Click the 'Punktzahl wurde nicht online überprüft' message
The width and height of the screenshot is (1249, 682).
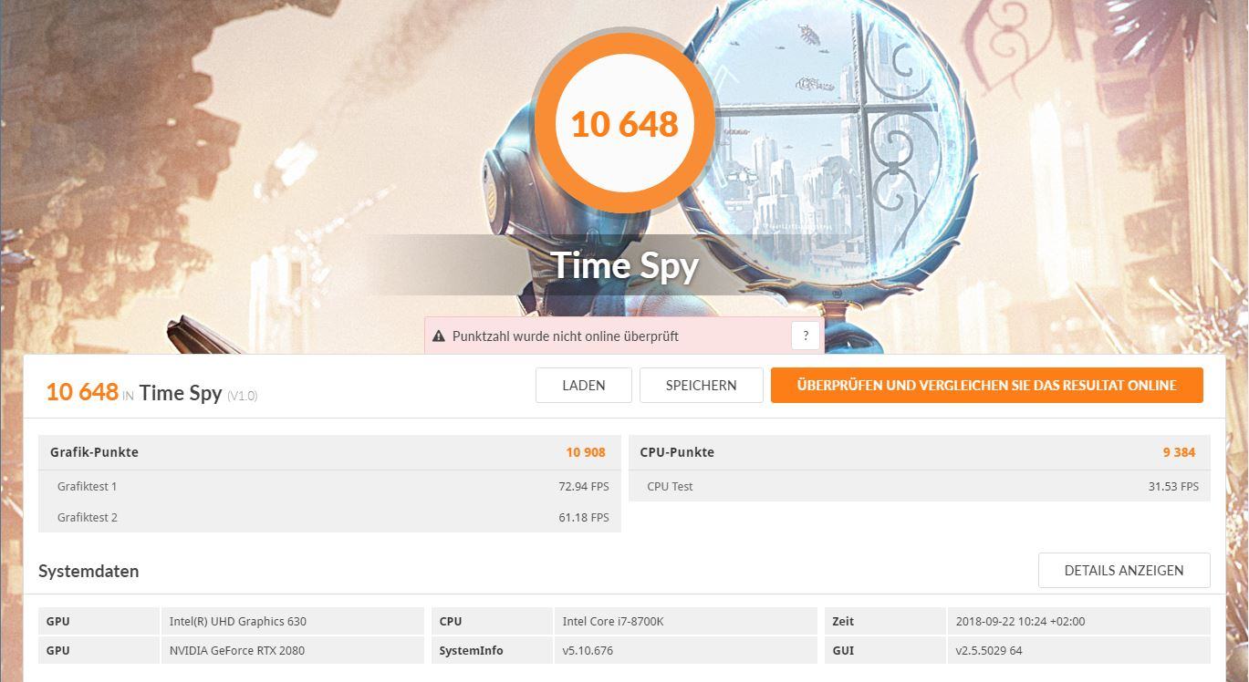tap(566, 336)
